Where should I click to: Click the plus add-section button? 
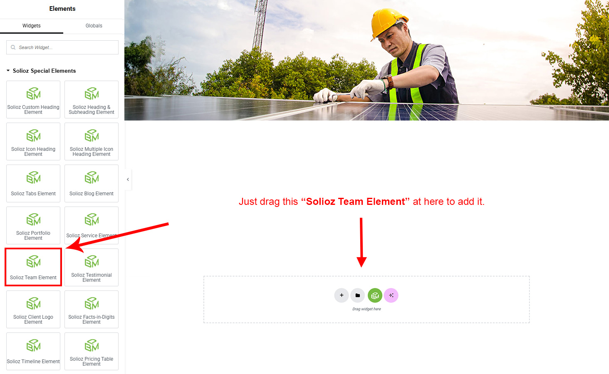(342, 295)
